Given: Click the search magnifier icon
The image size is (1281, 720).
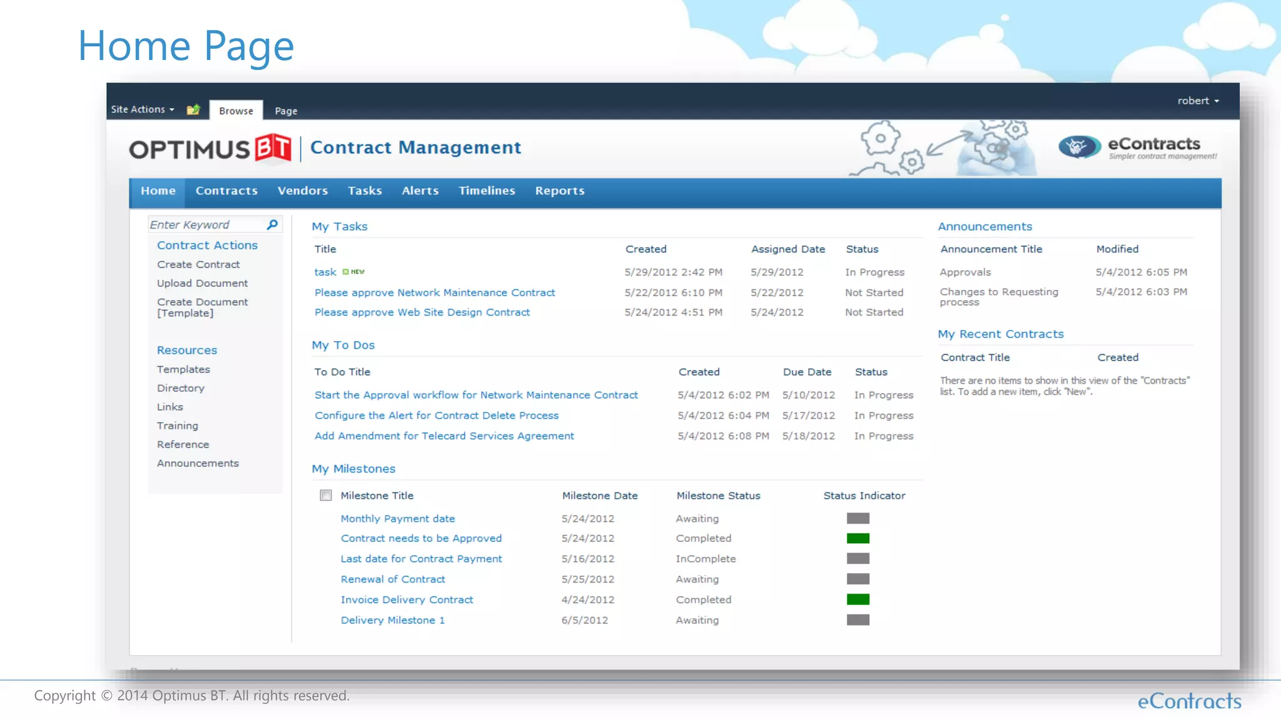Looking at the screenshot, I should point(272,224).
